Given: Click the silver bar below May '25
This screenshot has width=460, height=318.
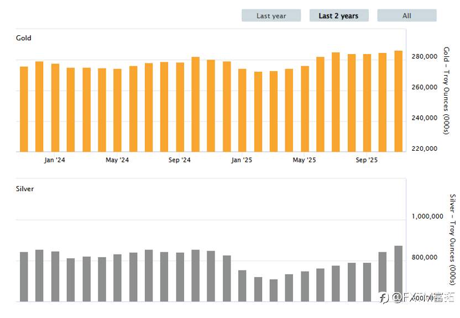Looking at the screenshot, I should coord(305,287).
